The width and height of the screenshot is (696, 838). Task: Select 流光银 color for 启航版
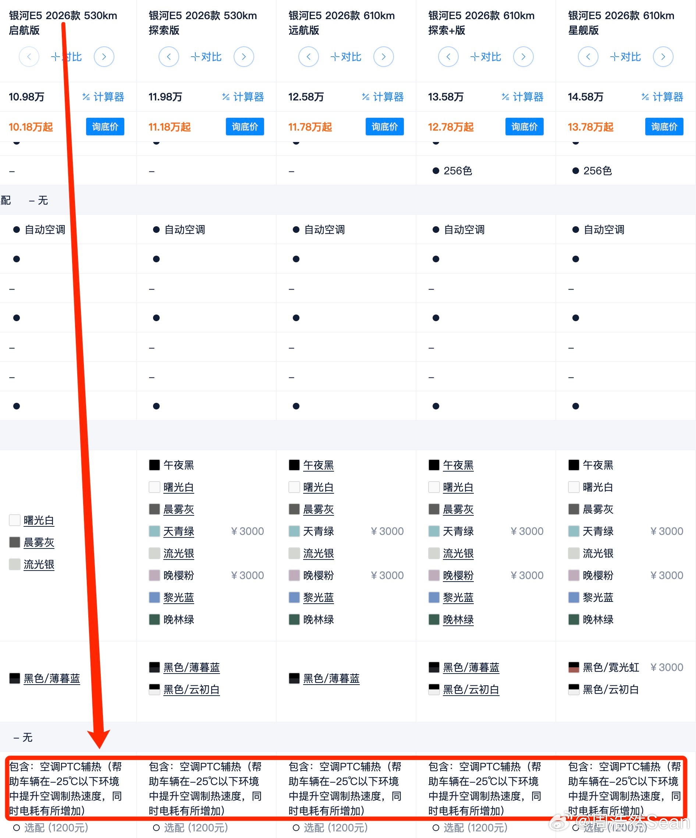[x=32, y=564]
